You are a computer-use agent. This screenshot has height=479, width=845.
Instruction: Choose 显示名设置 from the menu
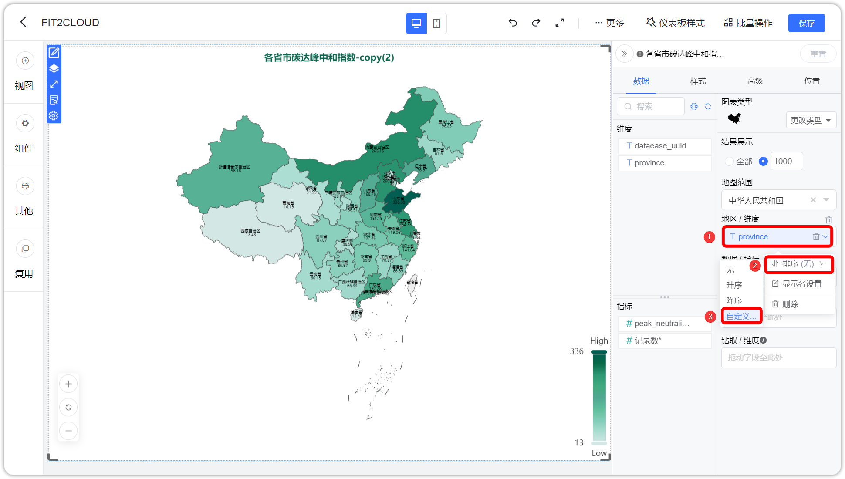coord(799,284)
